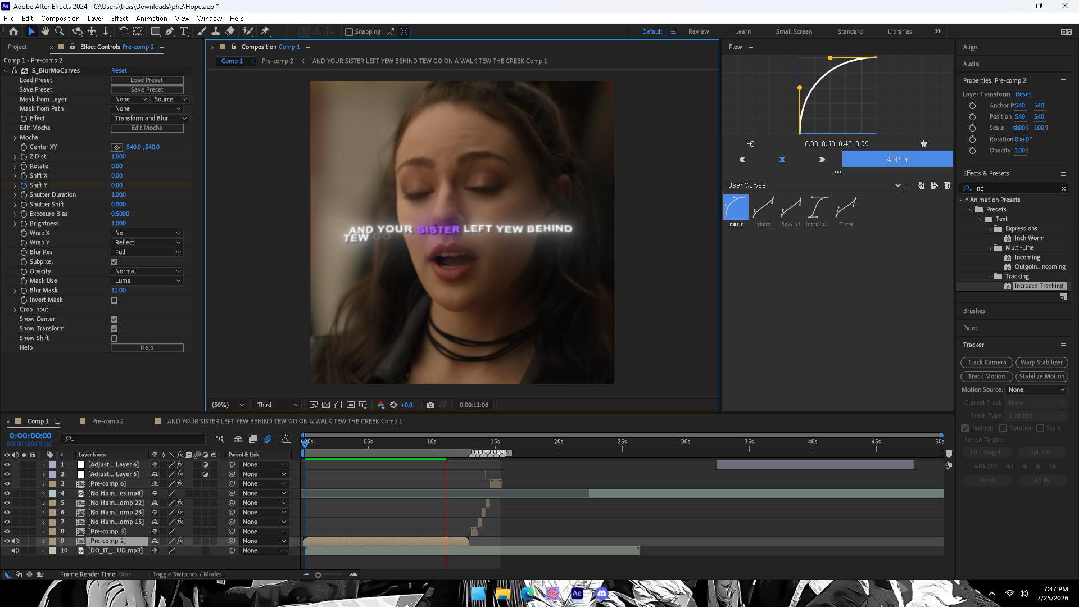This screenshot has height=607, width=1079.
Task: Toggle the Snapping checkbox
Action: [x=349, y=32]
